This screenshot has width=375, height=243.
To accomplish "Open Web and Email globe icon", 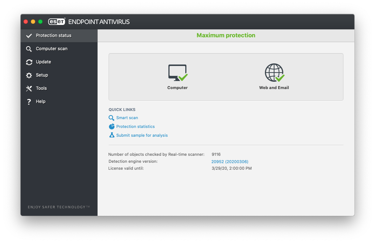I will pos(274,73).
